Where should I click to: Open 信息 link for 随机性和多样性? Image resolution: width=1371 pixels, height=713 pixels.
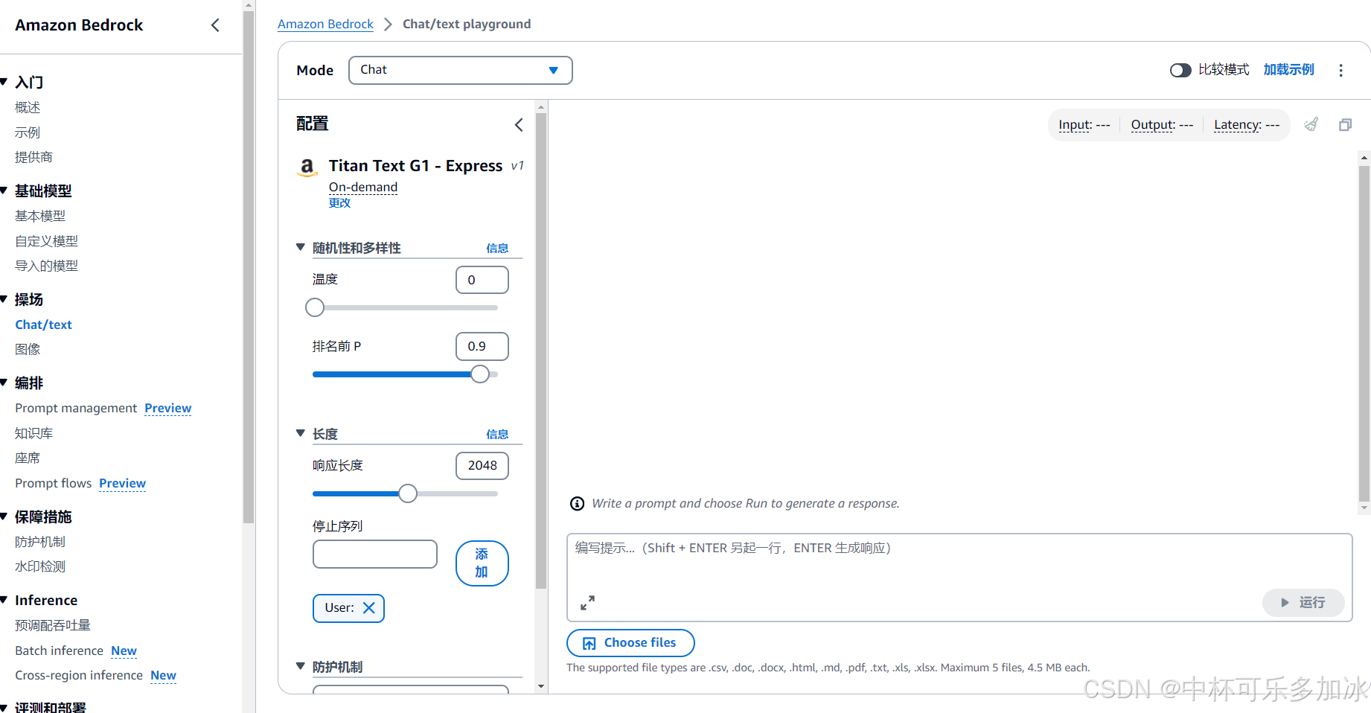[x=497, y=248]
